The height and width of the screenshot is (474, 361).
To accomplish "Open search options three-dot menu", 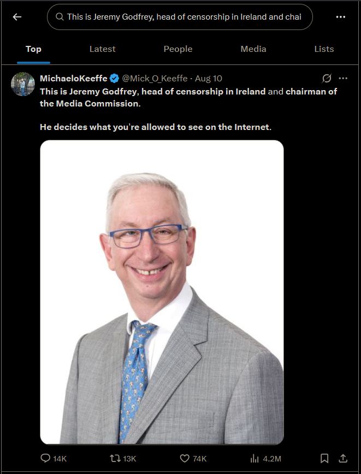I will (x=341, y=17).
